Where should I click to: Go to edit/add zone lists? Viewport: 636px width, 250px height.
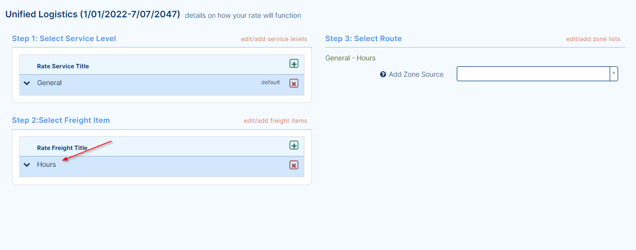tap(593, 39)
